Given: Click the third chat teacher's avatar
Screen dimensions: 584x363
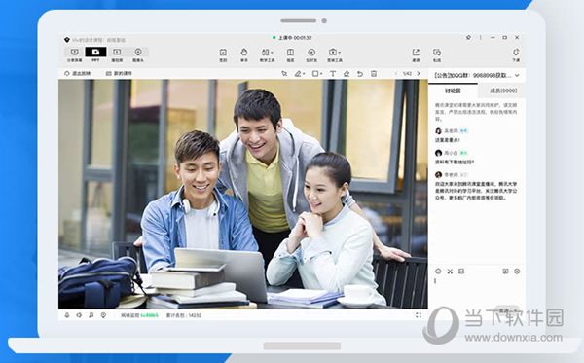Looking at the screenshot, I should (x=438, y=175).
